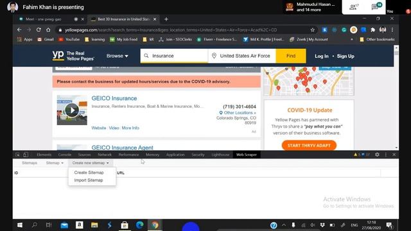
Task: Switch to the Console DevTools tab
Action: point(65,155)
